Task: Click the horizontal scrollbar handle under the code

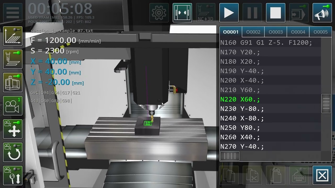Action: (230, 156)
